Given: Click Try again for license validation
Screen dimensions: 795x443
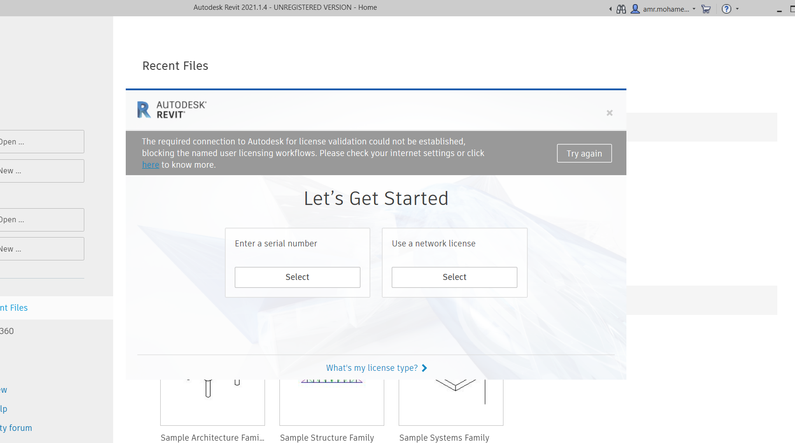Looking at the screenshot, I should [x=584, y=153].
